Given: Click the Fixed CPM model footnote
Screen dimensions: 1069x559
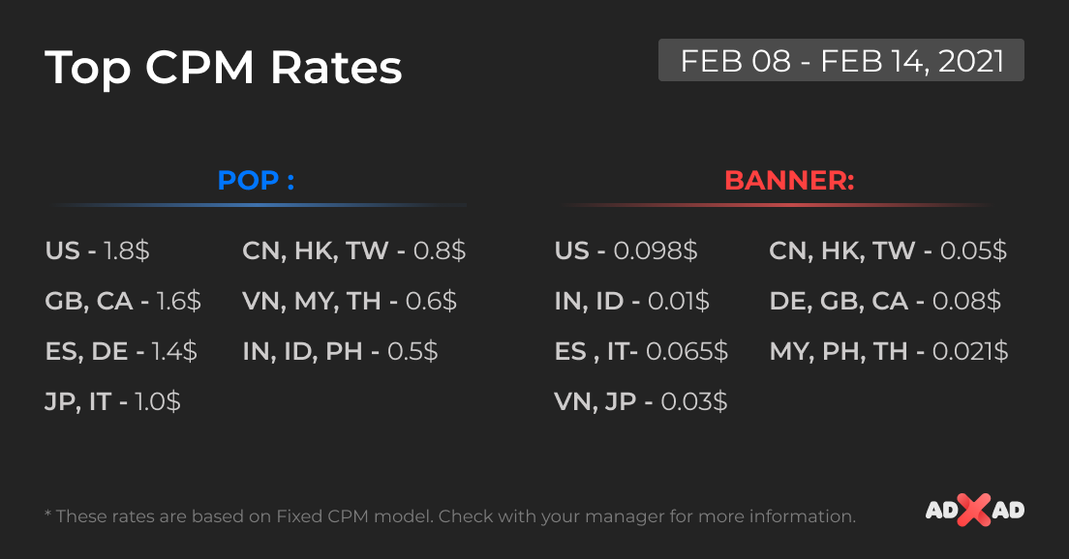Looking at the screenshot, I should tap(450, 516).
